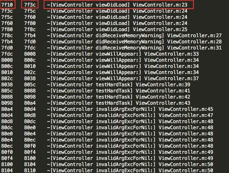Screen dimensions: 229x173
Task: Select the viewDidLoad ViewController.m:23 entry
Action: (117, 5)
